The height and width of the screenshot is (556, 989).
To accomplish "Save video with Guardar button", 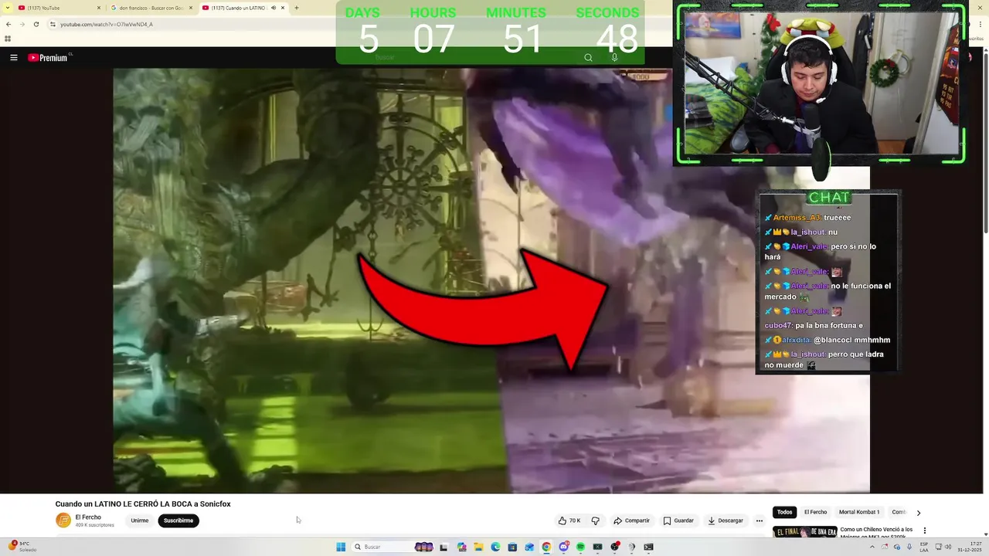I will click(x=678, y=520).
